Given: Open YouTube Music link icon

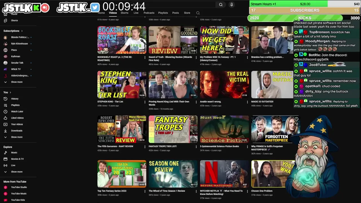Looking at the screenshot, I should coord(5,194).
